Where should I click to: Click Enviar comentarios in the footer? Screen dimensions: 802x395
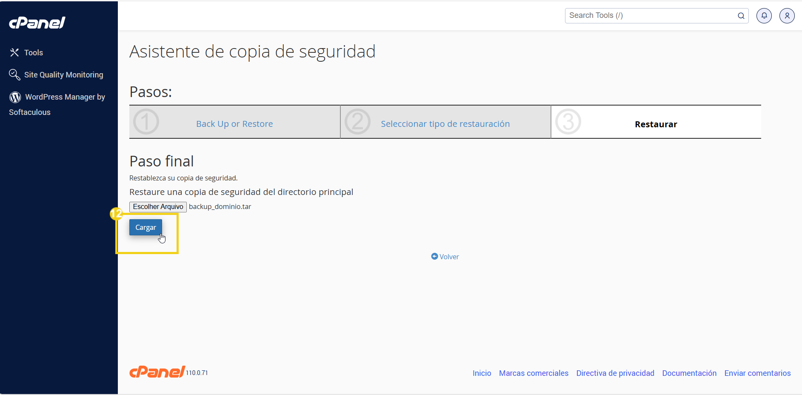point(757,373)
